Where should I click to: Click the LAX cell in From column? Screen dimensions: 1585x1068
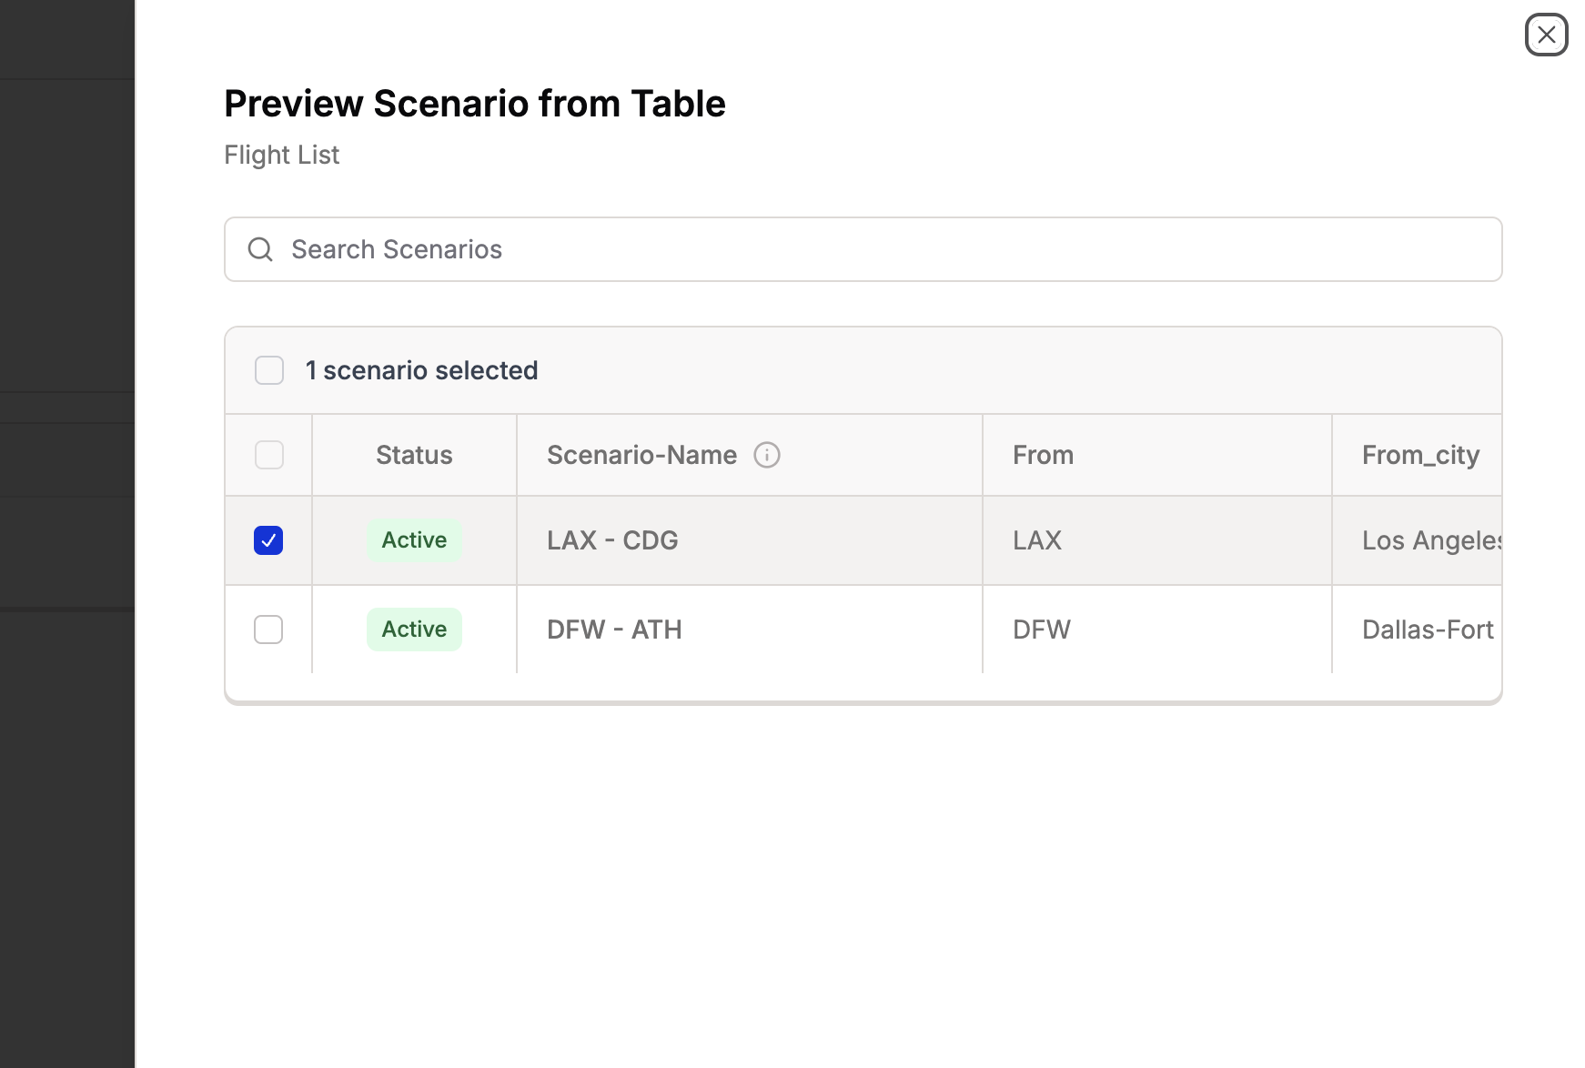coord(1037,540)
